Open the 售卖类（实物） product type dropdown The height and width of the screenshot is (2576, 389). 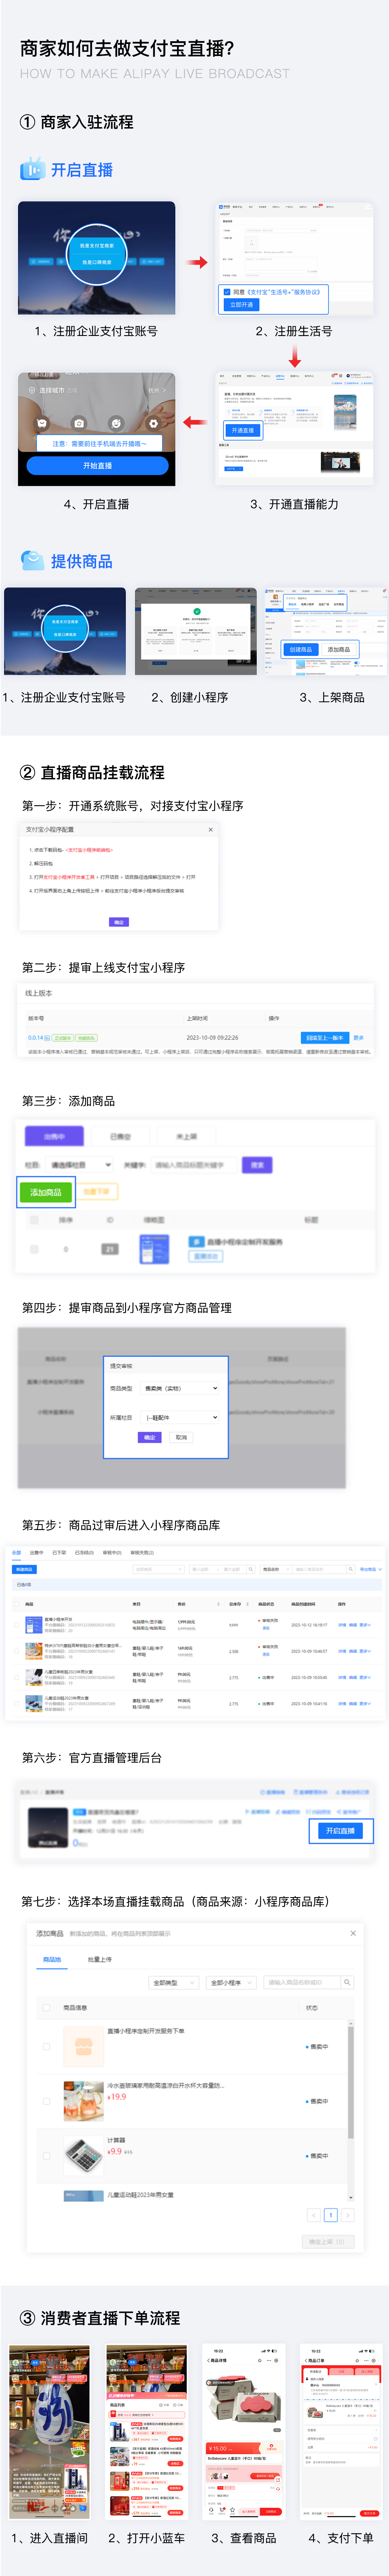click(180, 1388)
